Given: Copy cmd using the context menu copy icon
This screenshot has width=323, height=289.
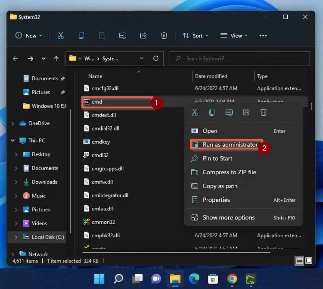Looking at the screenshot, I should pos(212,112).
